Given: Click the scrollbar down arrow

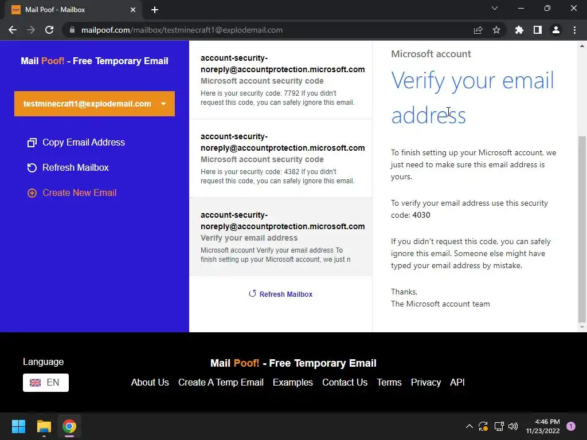Looking at the screenshot, I should tap(582, 327).
